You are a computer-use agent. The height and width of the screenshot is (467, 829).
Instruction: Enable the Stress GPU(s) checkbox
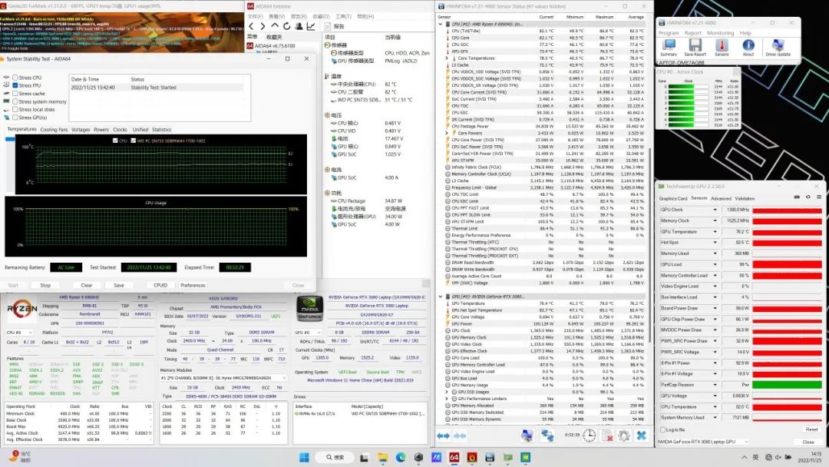15,118
